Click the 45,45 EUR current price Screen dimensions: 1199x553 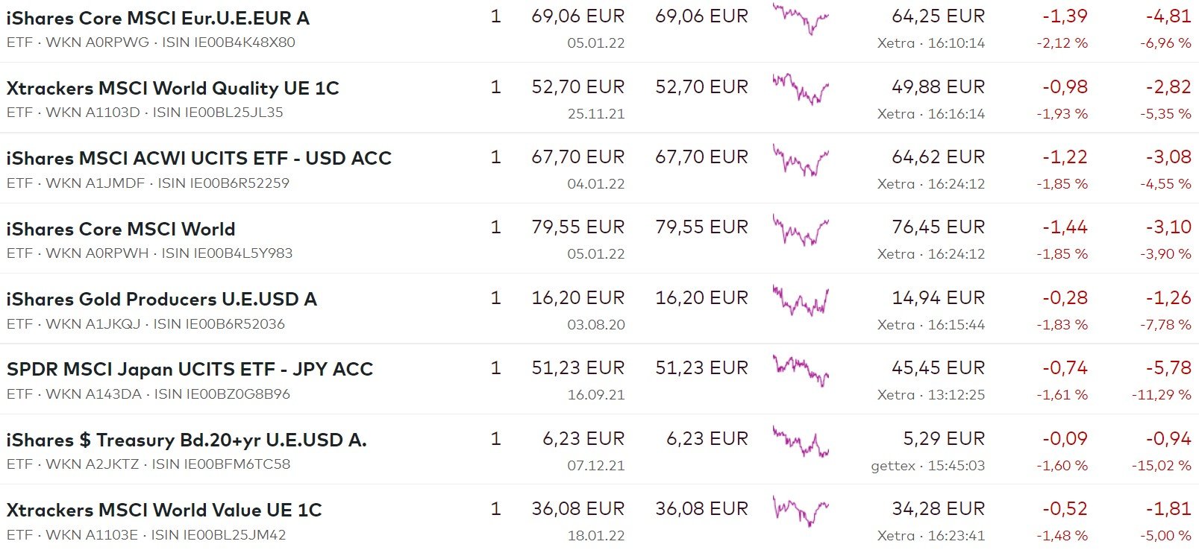pos(938,368)
